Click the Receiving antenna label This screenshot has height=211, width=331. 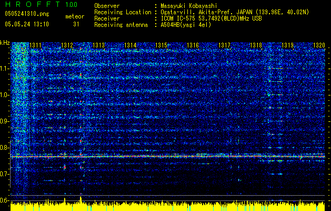[121, 25]
